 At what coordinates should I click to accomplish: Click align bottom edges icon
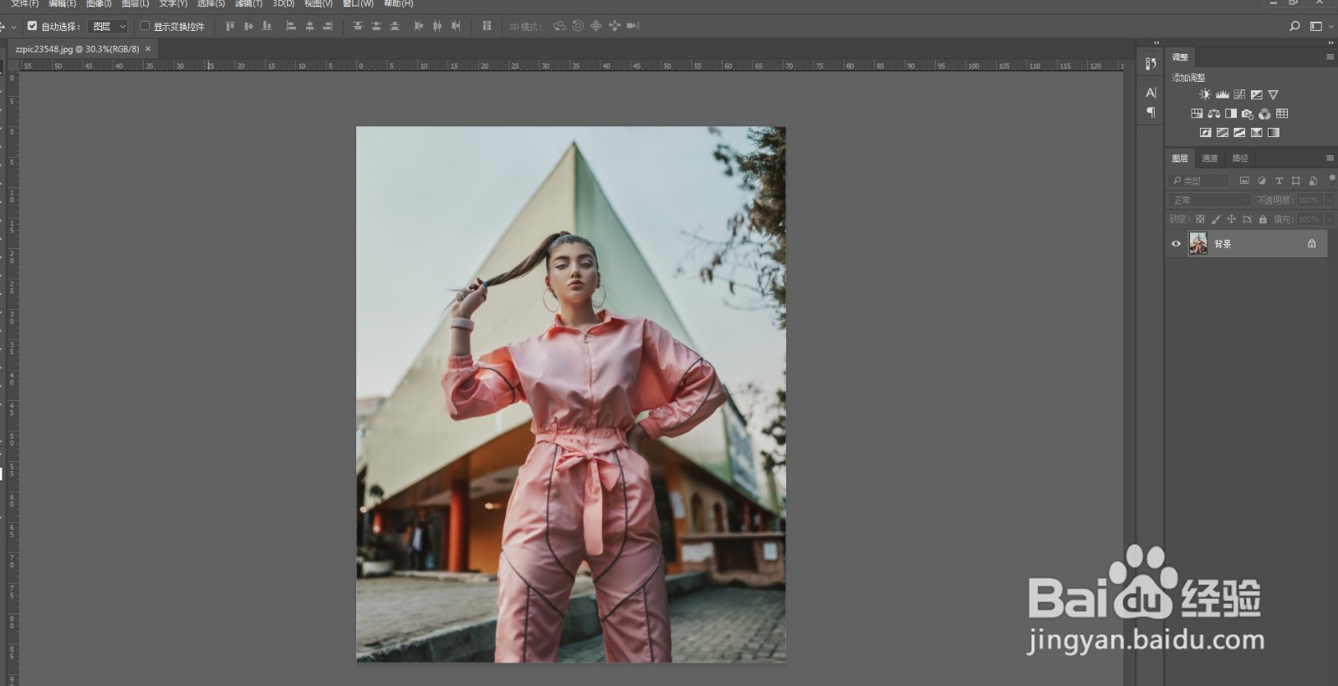(x=267, y=26)
